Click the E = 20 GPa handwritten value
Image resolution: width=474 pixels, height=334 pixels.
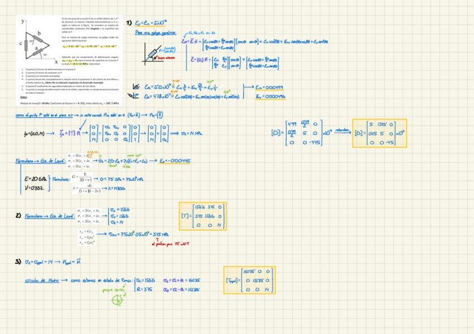click(x=35, y=178)
